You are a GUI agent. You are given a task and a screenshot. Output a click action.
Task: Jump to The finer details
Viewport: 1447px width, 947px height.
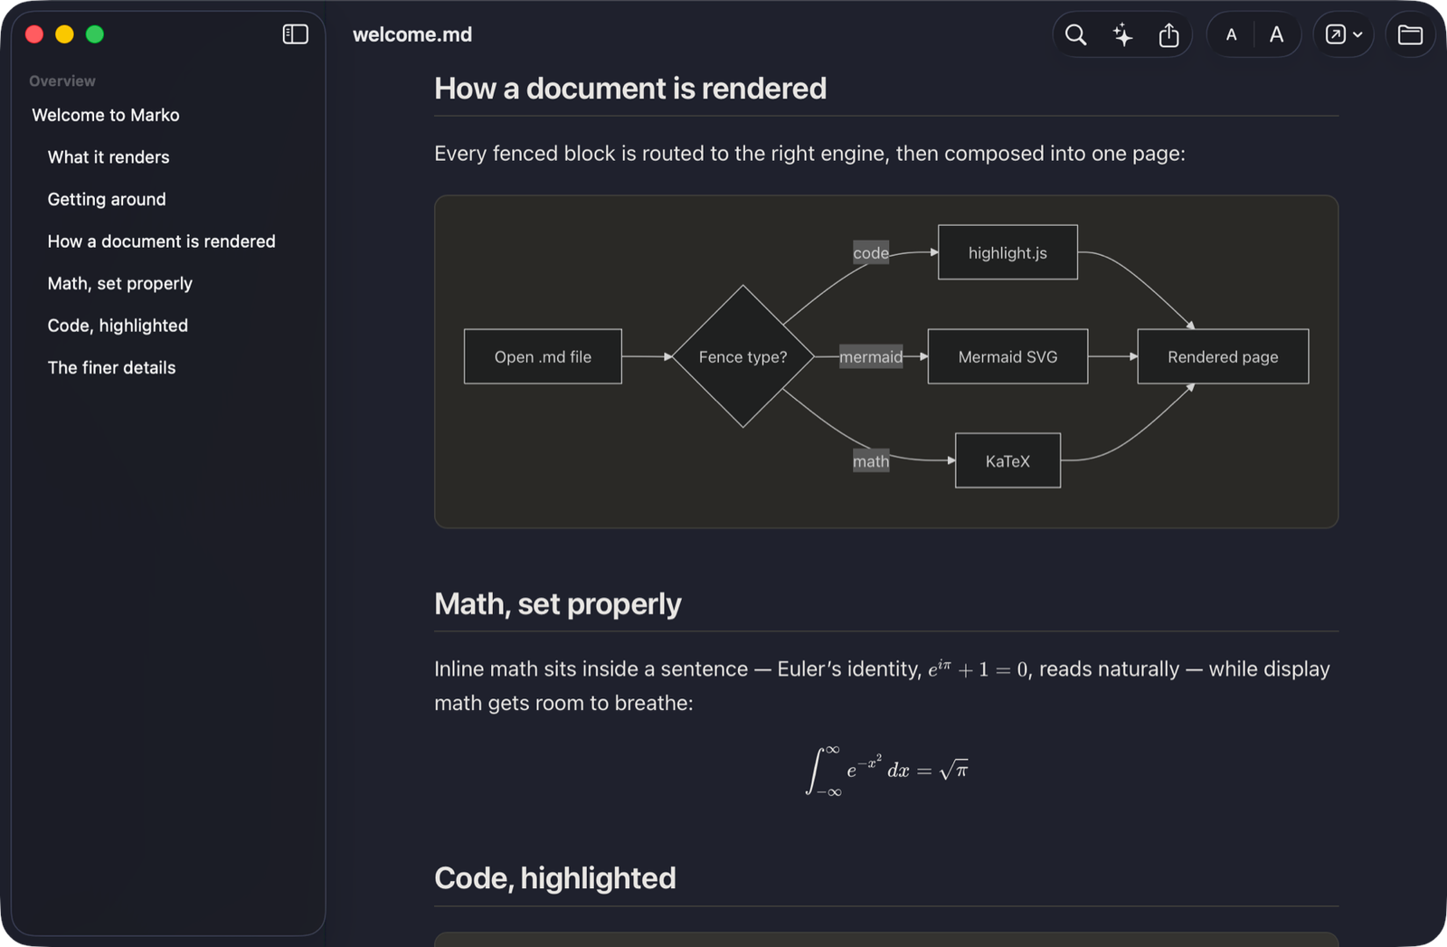(112, 367)
